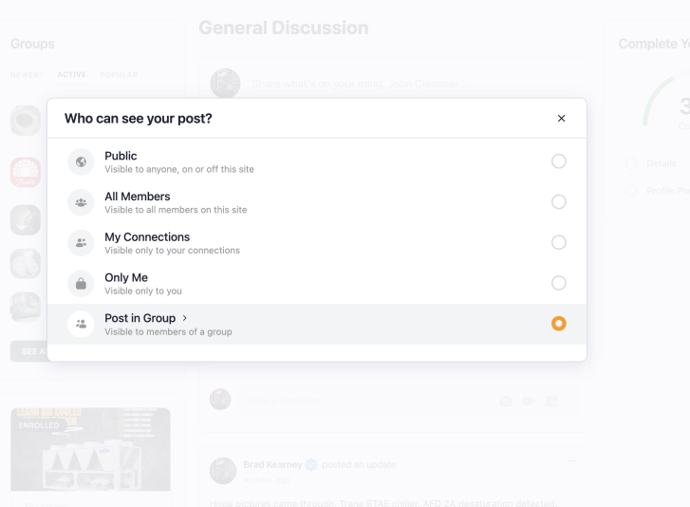Close the Who can see your post dialog
Viewport: 690px width, 507px height.
[x=561, y=119]
